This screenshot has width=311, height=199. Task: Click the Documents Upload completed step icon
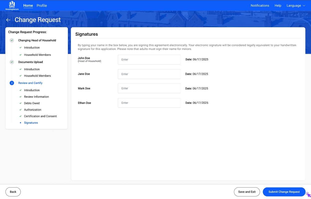pos(12,62)
